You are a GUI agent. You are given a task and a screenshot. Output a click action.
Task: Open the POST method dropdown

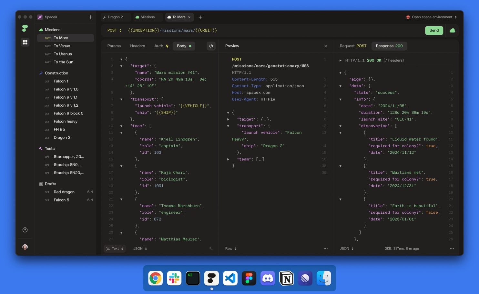tap(114, 30)
